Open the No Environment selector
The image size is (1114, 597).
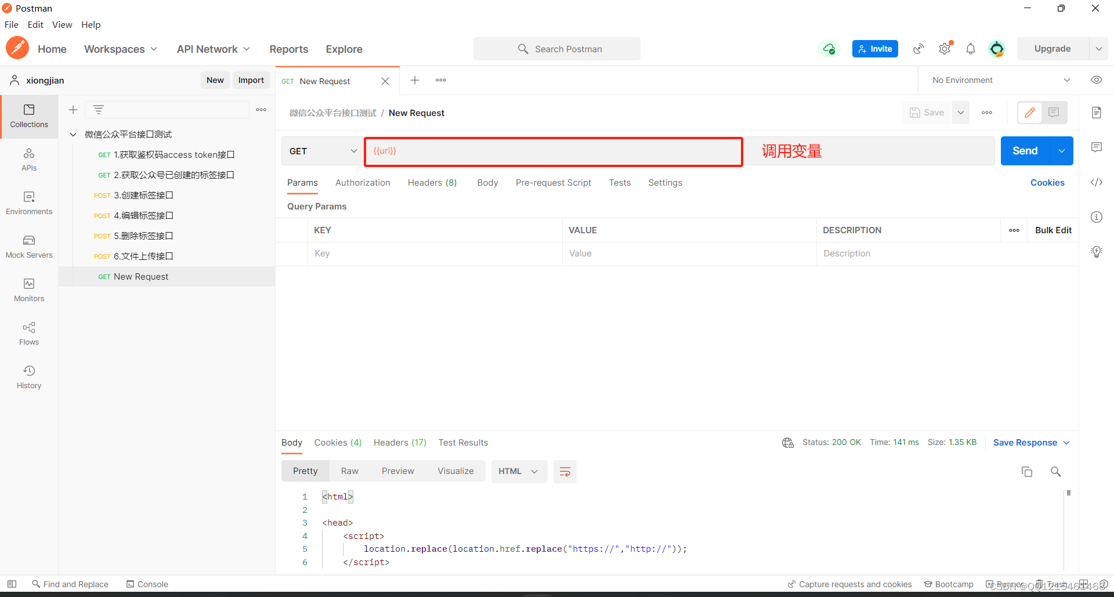[1001, 80]
